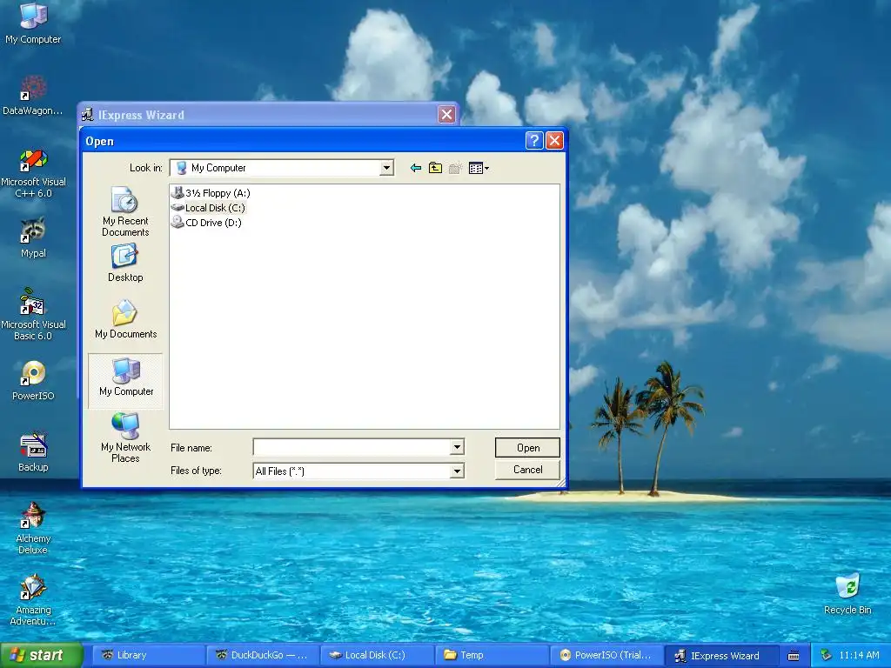Screen dimensions: 891x668
Task: Close the IExpress Wizard window
Action: 447,115
